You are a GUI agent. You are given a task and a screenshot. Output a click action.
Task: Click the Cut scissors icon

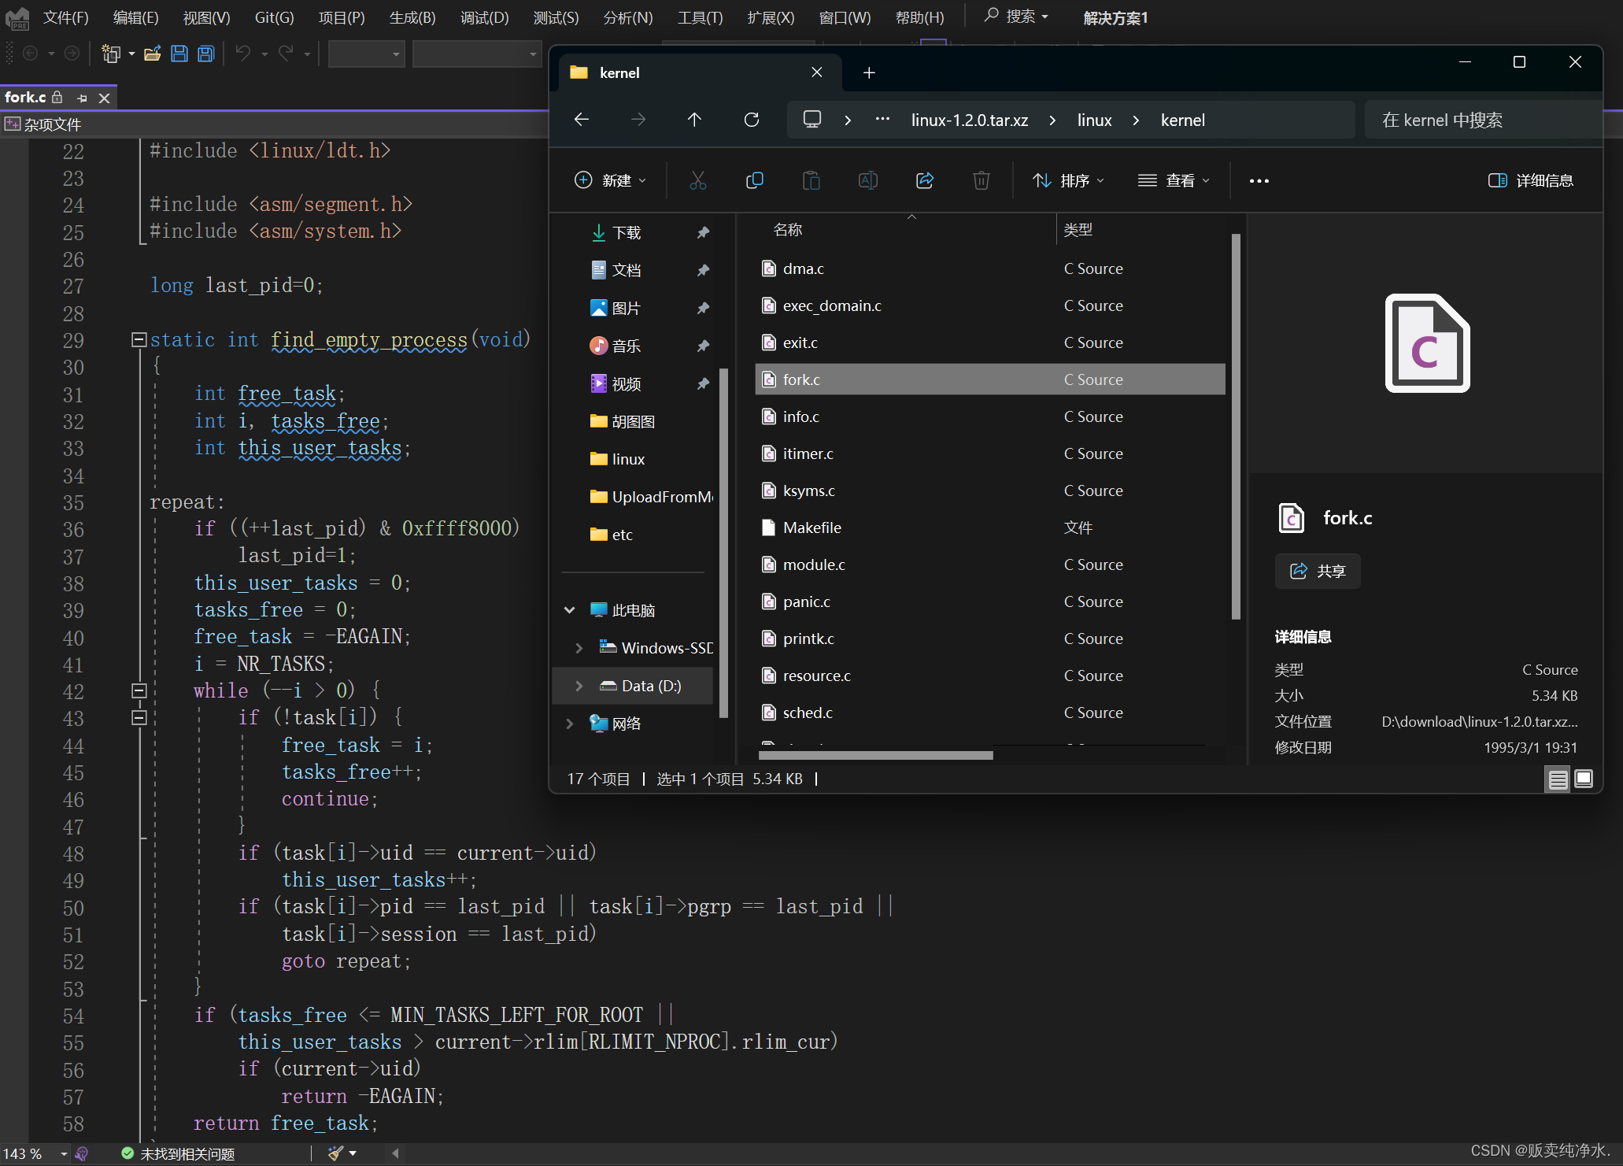click(697, 180)
